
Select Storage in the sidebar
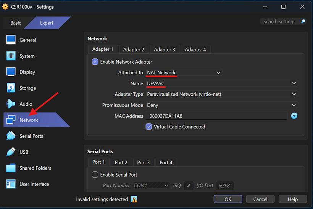click(x=27, y=88)
